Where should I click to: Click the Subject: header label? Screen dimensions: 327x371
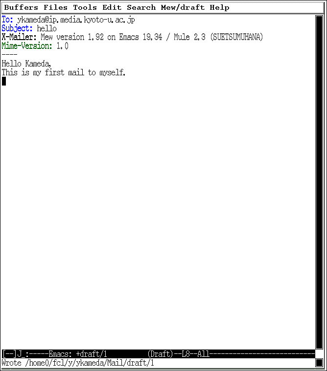17,28
